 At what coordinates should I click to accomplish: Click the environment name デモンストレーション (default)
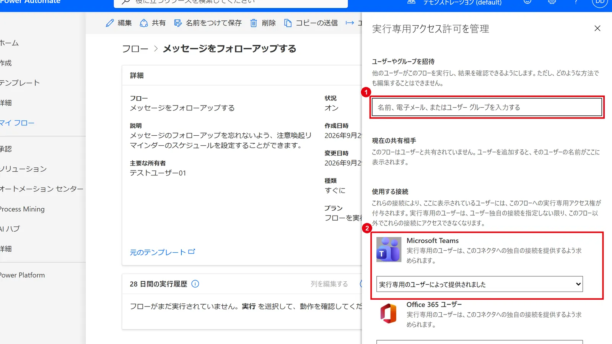pos(462,2)
